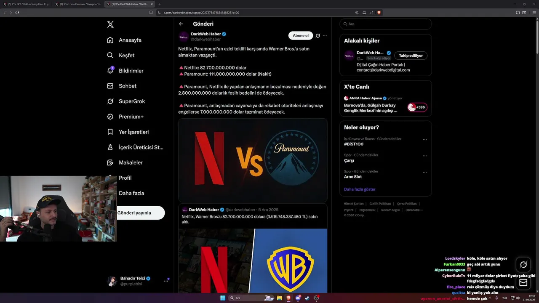Click the address bar URL
This screenshot has width=539, height=303.
coord(201,13)
